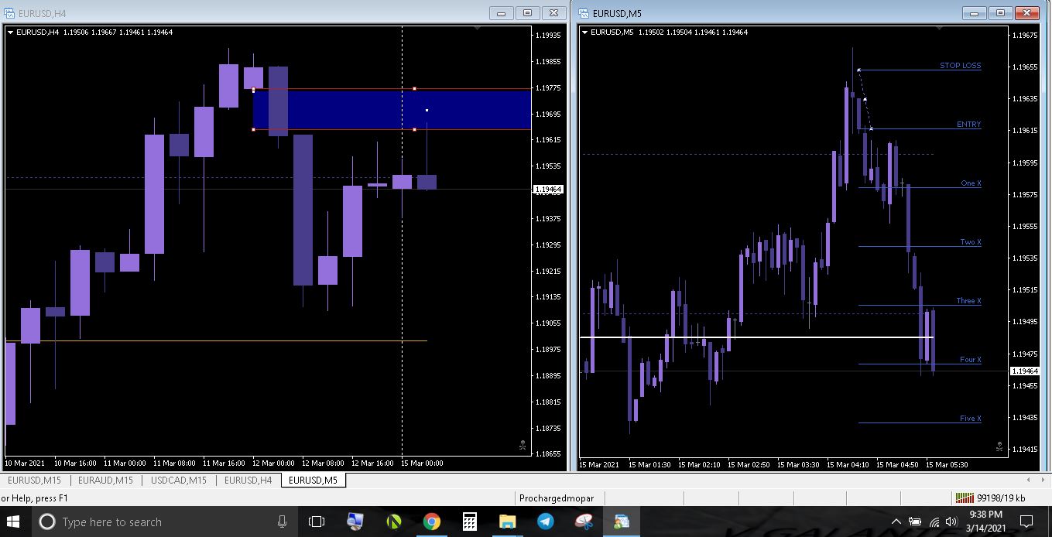Click the Cortana search circle icon
This screenshot has height=537, width=1052.
[47, 522]
